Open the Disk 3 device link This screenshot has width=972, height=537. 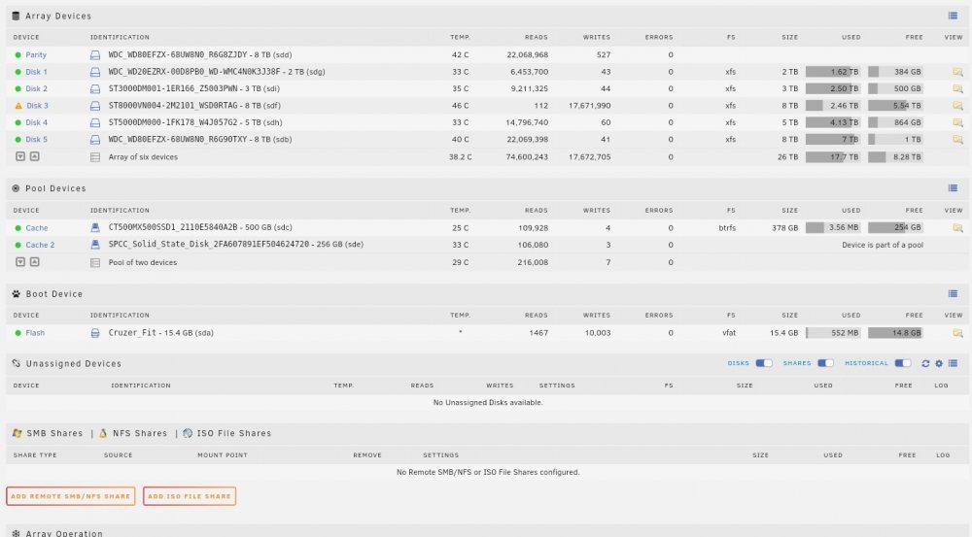[37, 106]
